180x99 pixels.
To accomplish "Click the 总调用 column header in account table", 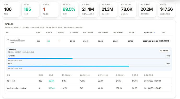I will tap(38, 33).
